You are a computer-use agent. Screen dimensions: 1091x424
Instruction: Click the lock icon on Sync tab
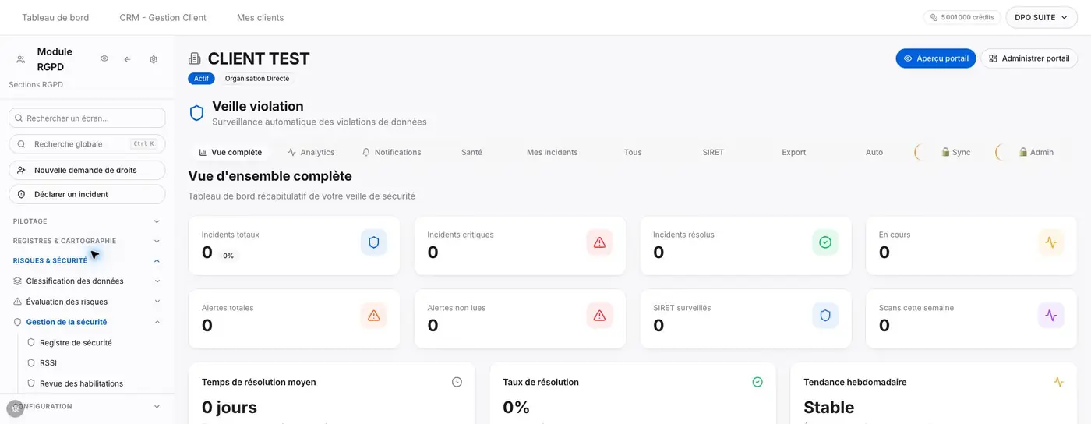pyautogui.click(x=945, y=152)
